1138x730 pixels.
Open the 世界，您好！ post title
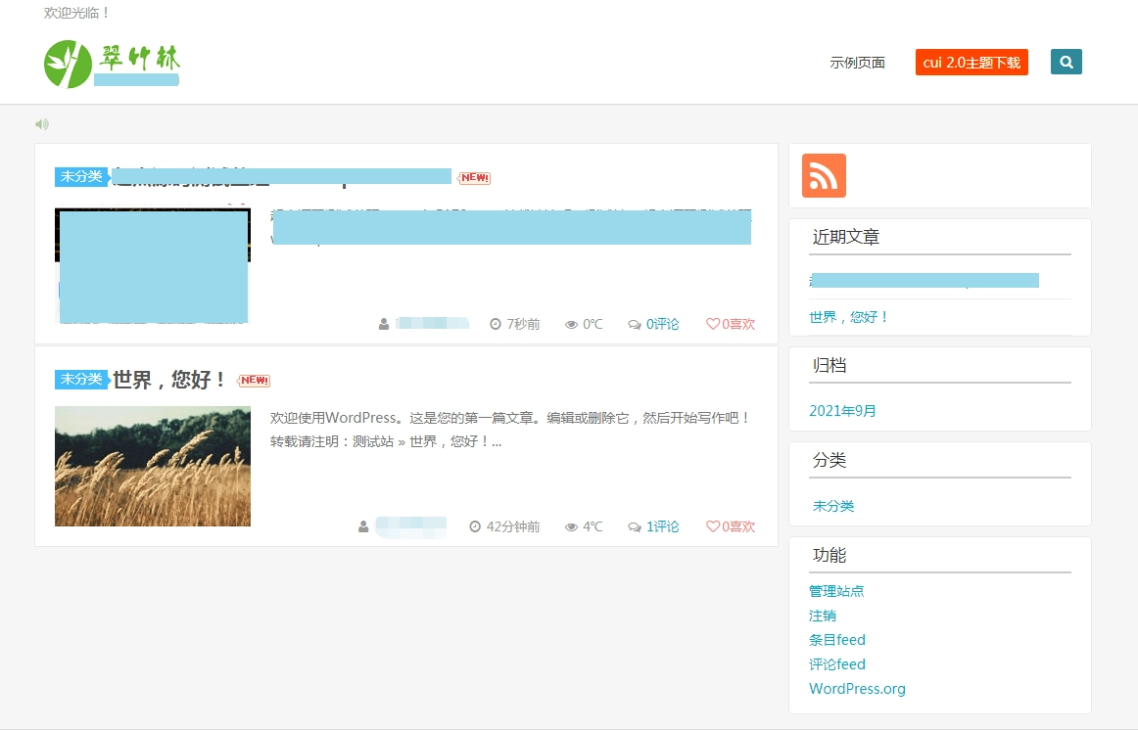coord(170,380)
